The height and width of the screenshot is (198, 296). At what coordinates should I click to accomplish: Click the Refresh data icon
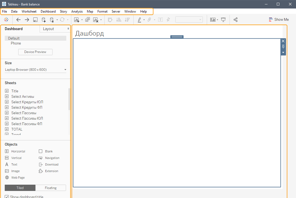62,20
